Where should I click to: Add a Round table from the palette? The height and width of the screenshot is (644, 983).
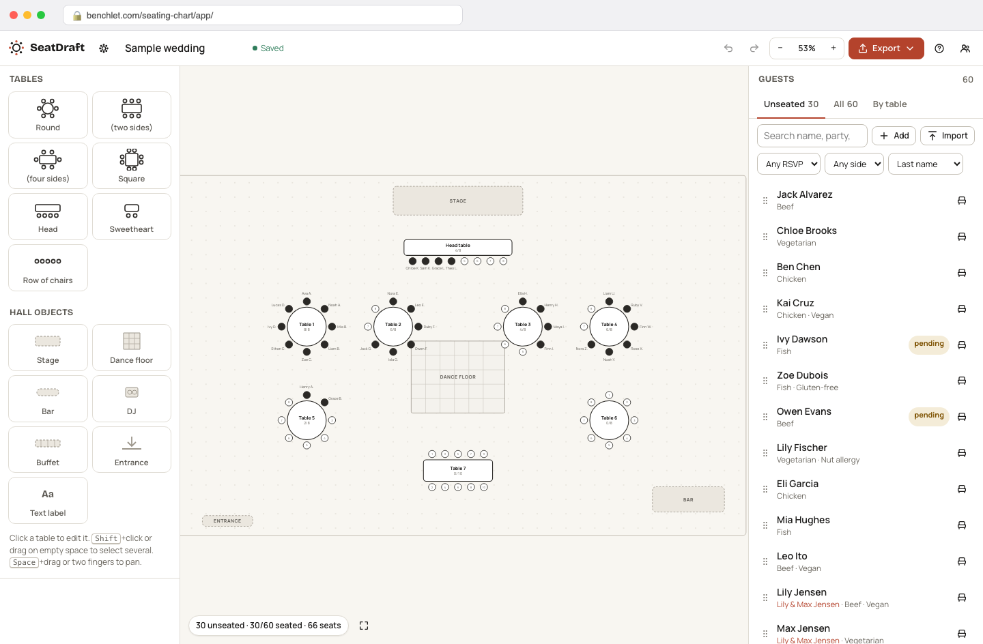pos(48,115)
